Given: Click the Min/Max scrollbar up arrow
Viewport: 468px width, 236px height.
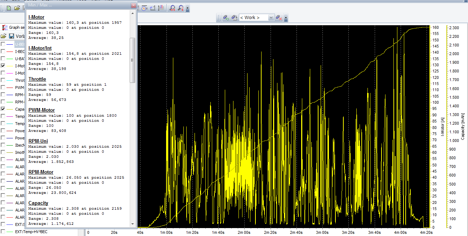Looking at the screenshot, I should tap(132, 13).
